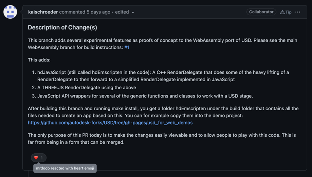Click the Tip label text
312x177 pixels.
(x=289, y=12)
